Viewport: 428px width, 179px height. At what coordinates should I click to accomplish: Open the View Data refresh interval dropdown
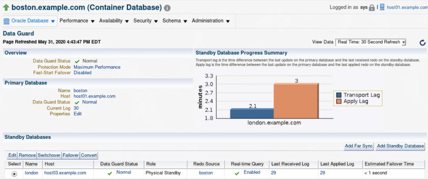(371, 42)
